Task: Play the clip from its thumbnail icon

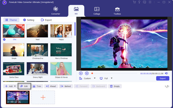Action: (x=8, y=102)
